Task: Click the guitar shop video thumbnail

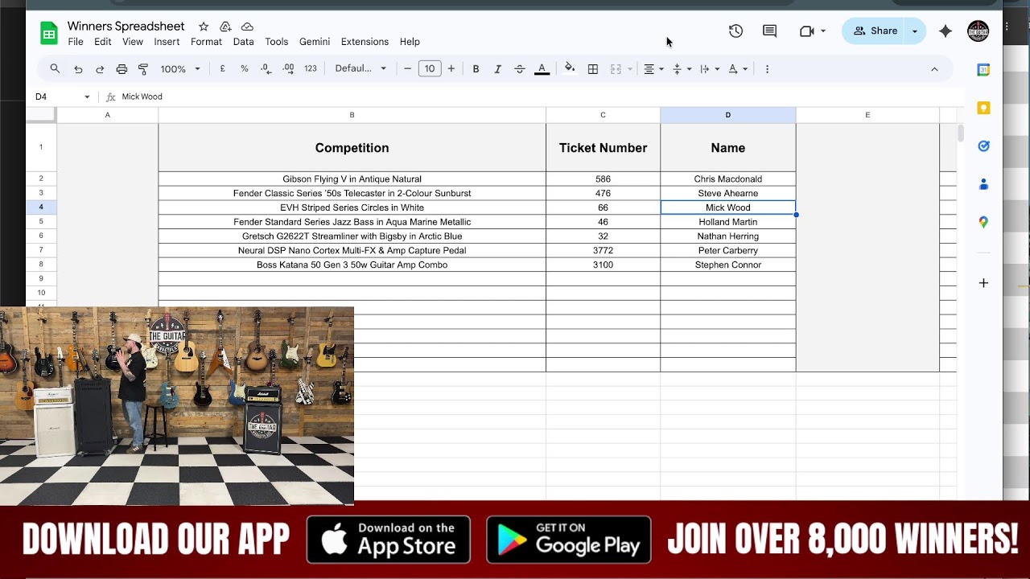Action: point(177,406)
